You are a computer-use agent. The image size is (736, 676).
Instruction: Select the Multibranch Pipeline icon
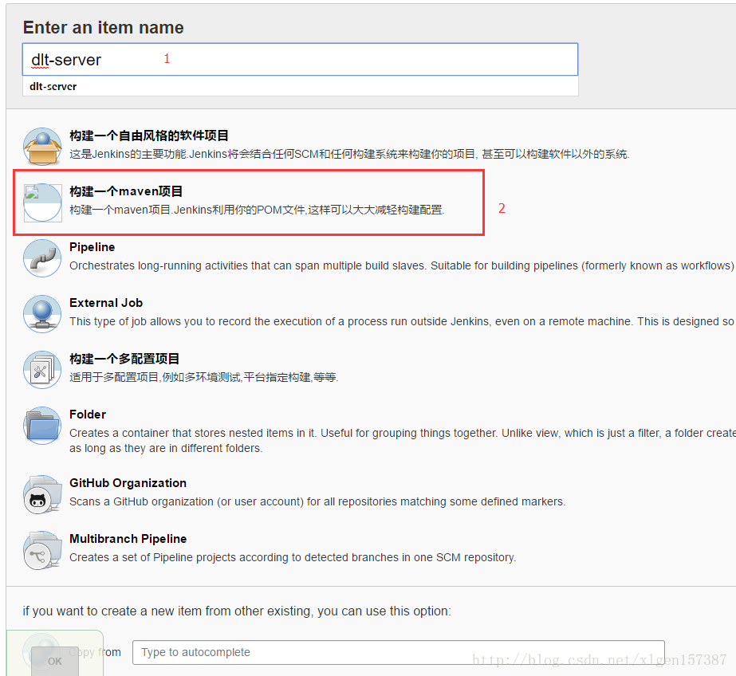41,549
